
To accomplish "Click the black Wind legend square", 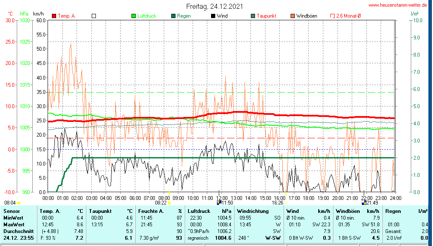I will [x=213, y=16].
